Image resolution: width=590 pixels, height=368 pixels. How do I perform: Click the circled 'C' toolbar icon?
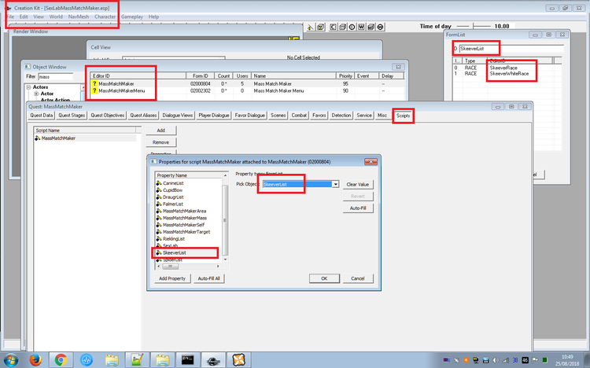tap(352, 27)
